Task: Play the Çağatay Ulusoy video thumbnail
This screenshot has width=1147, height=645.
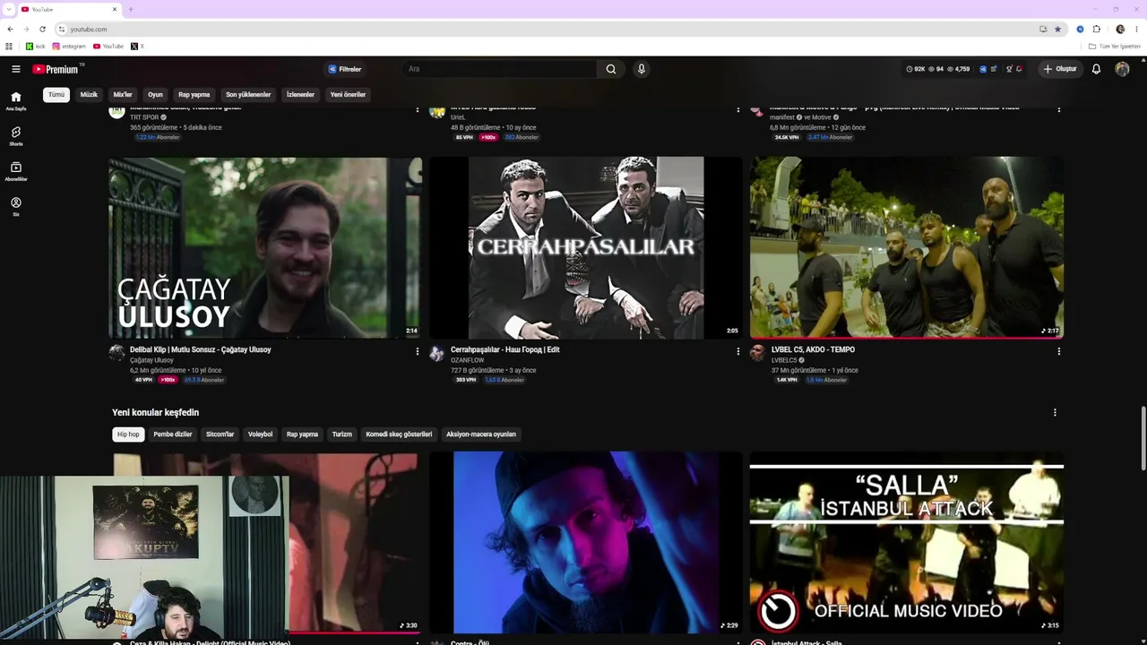Action: click(265, 248)
